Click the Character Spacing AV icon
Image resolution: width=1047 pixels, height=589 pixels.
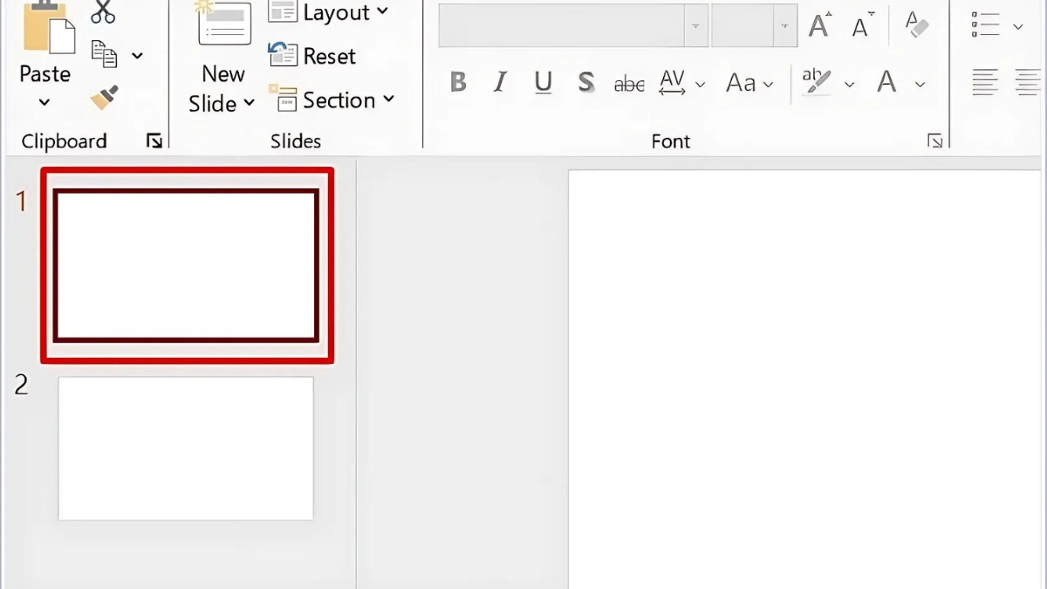point(673,82)
